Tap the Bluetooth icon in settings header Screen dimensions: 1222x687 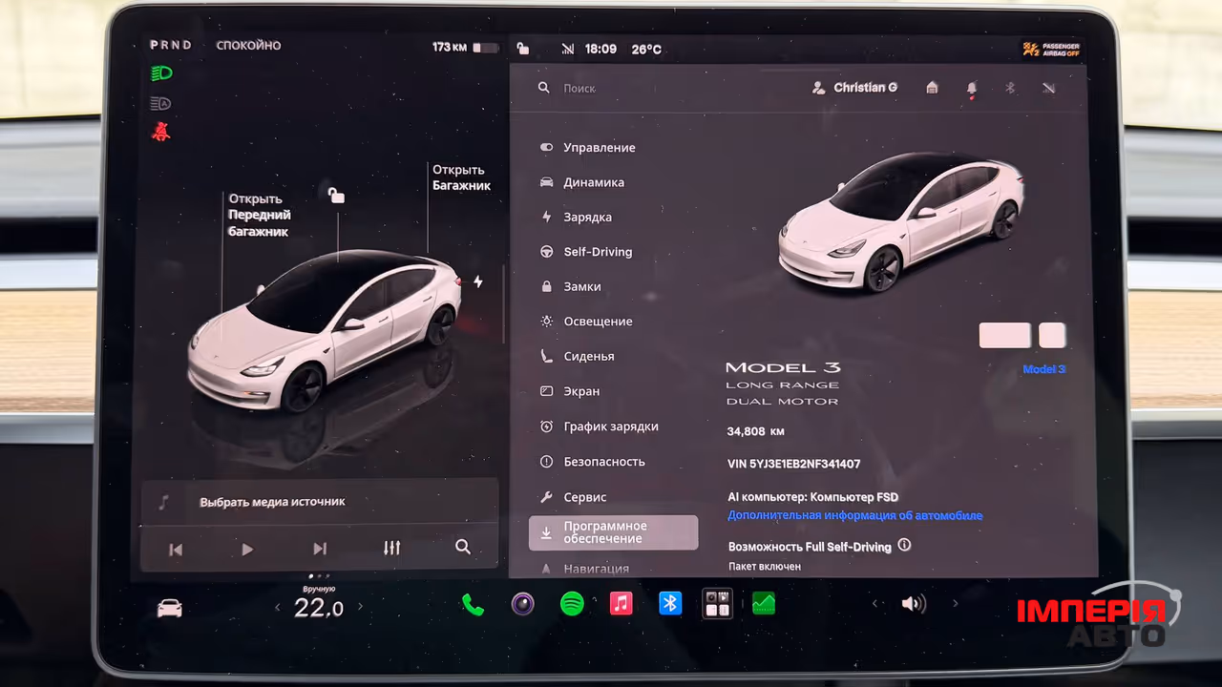pos(1010,88)
